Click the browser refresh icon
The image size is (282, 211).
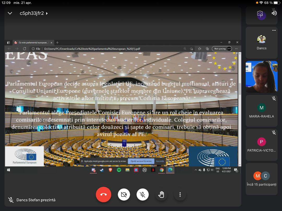click(x=25, y=49)
